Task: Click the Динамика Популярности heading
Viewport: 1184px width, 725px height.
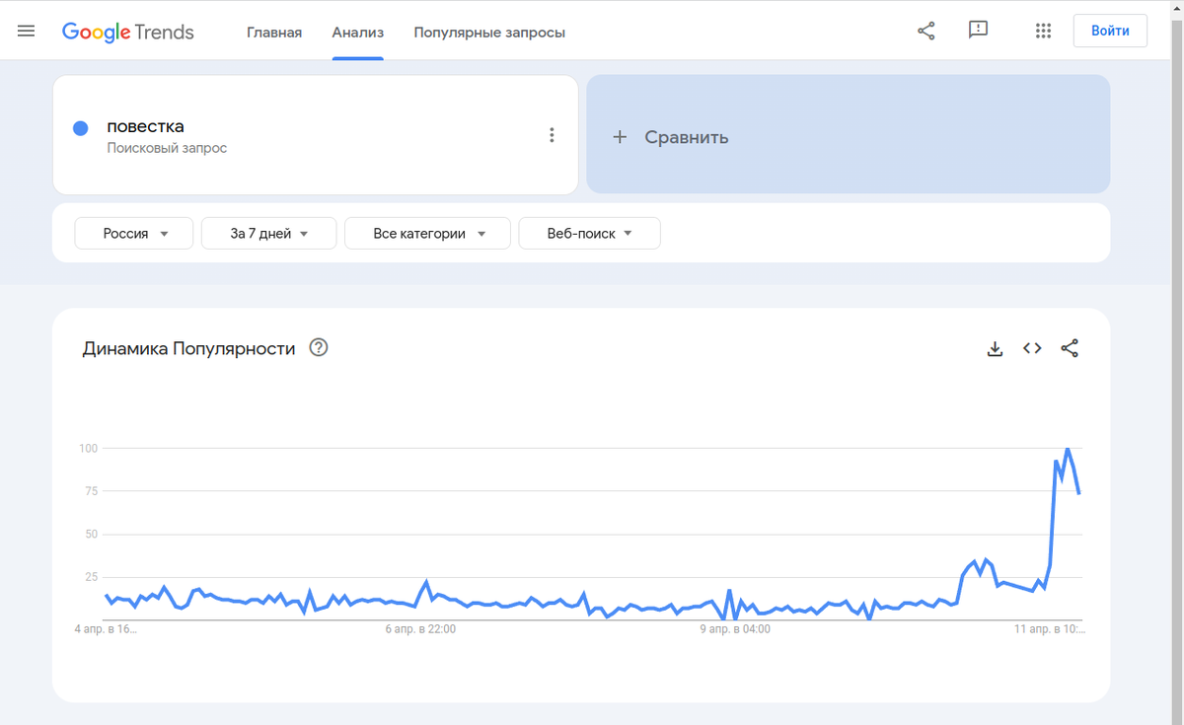Action: click(188, 348)
